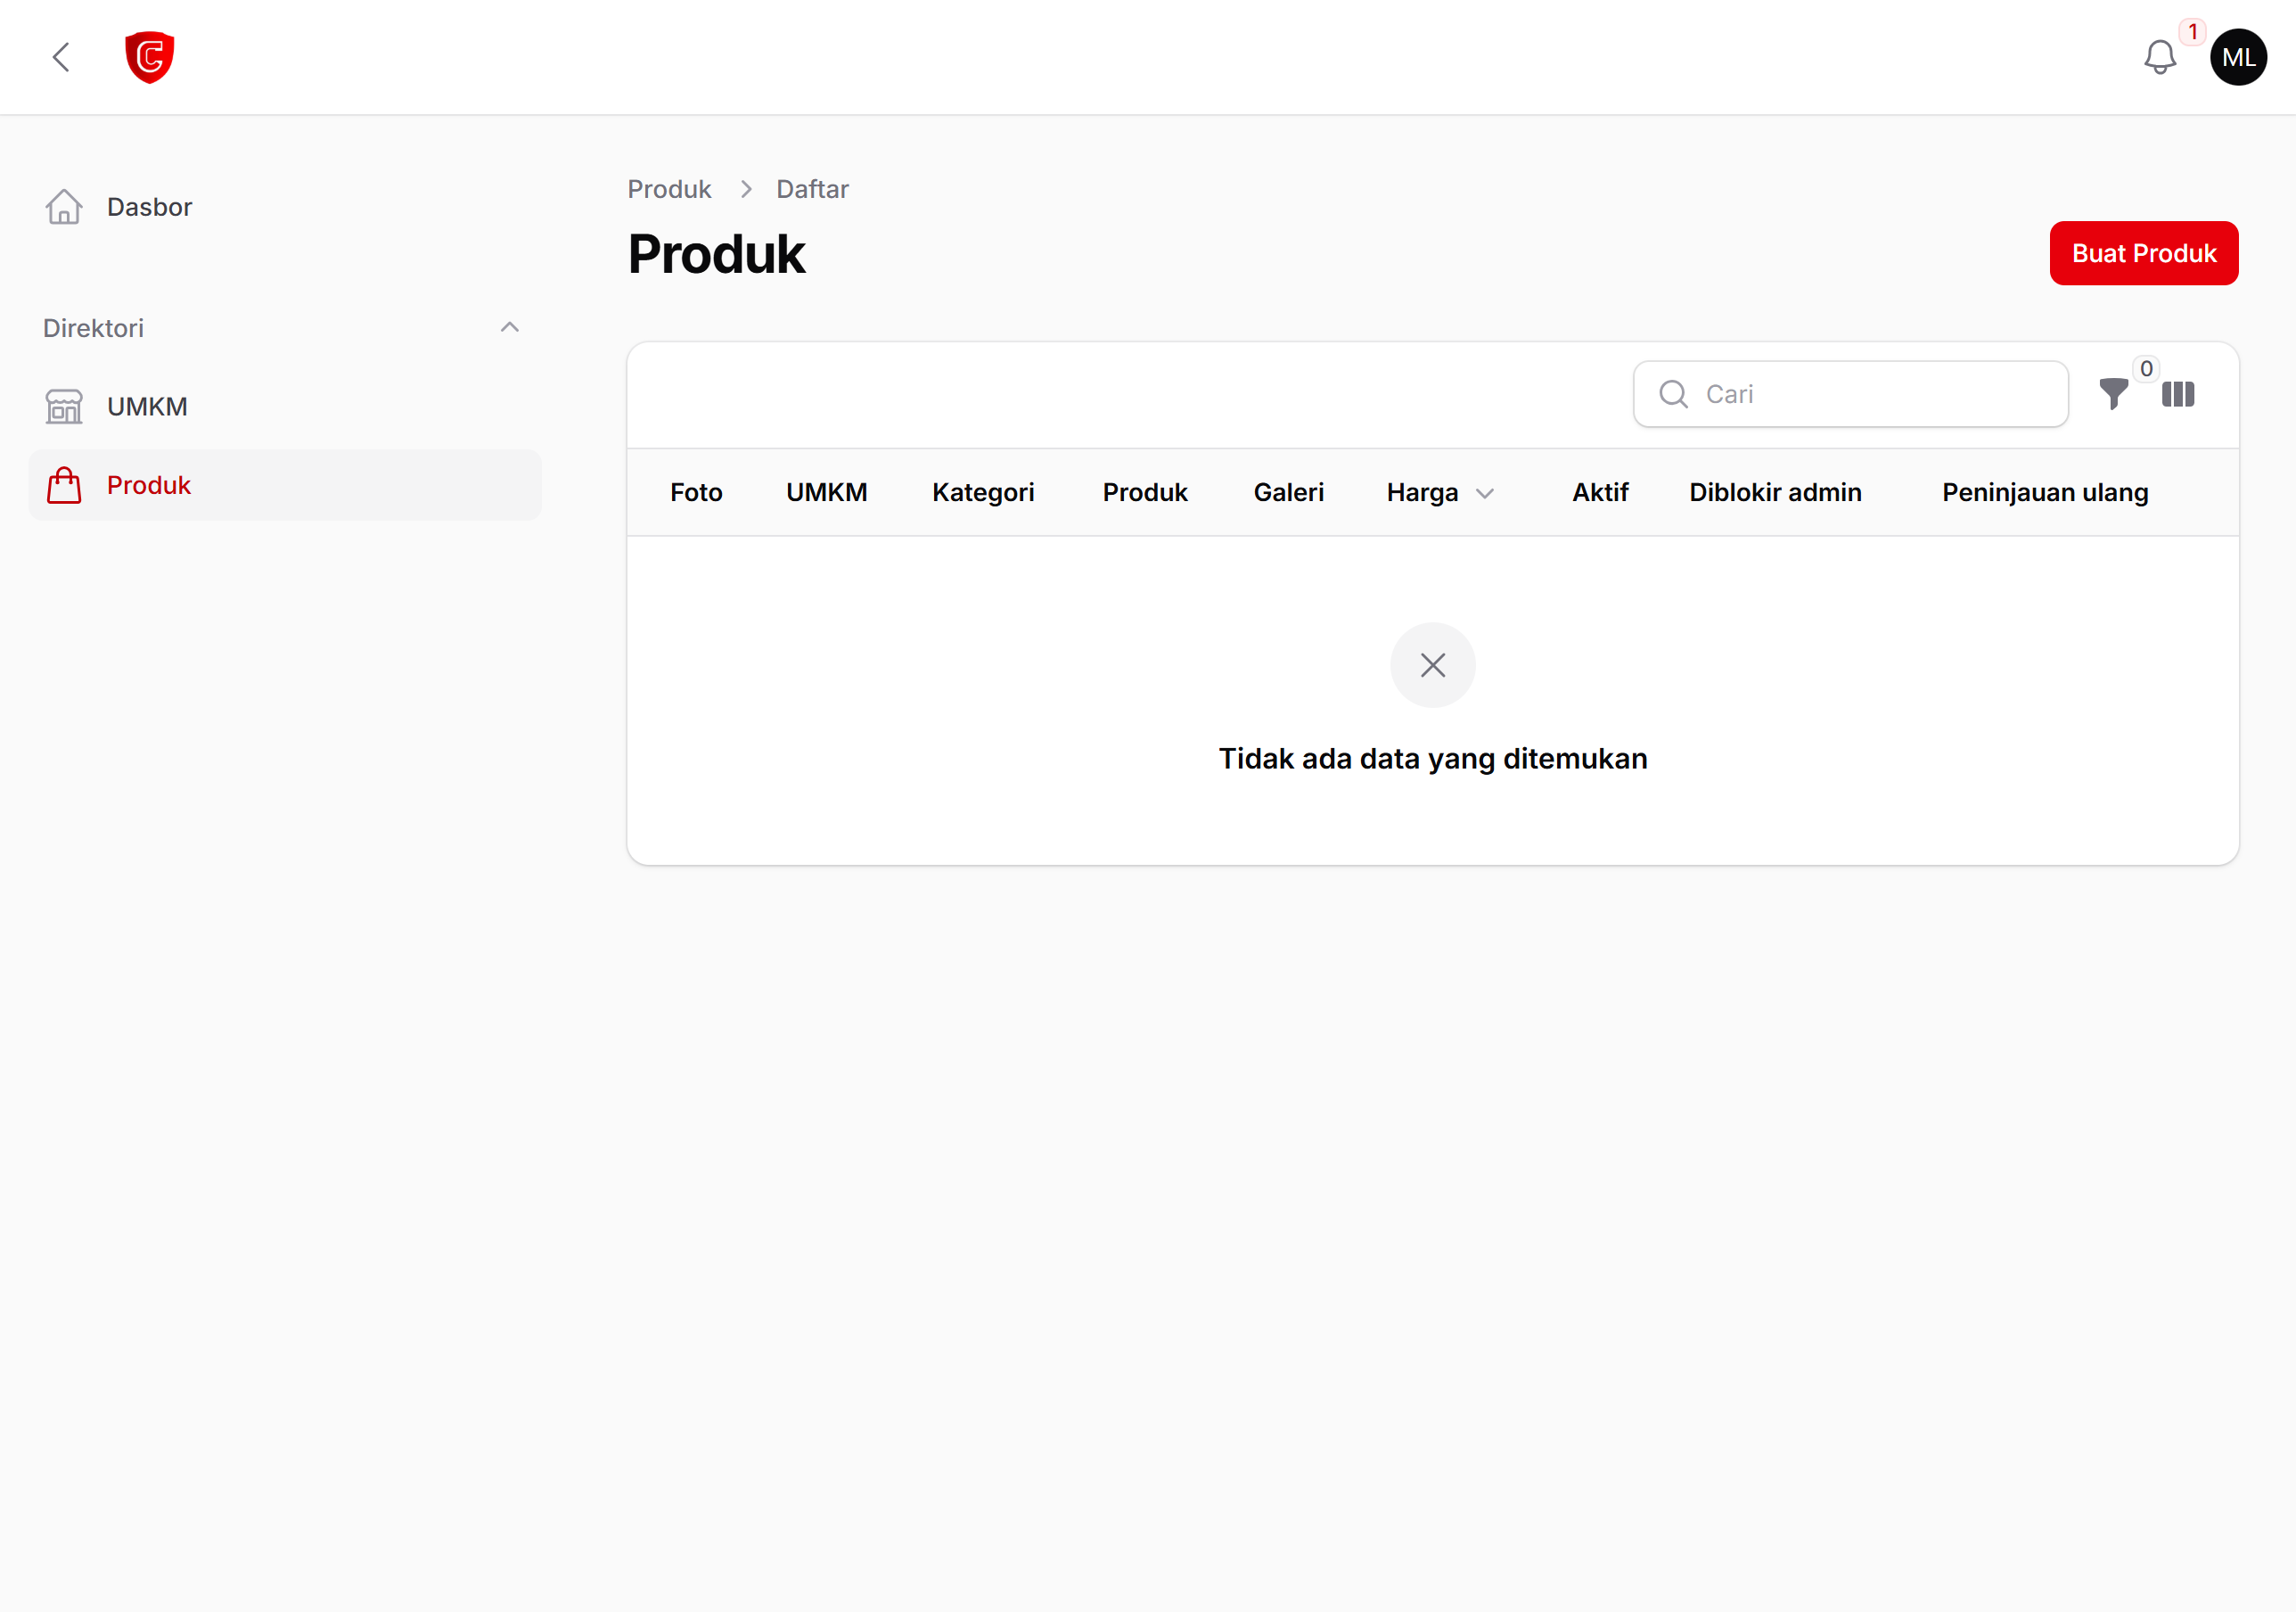The width and height of the screenshot is (2296, 1612).
Task: Click the red shield logo
Action: pyautogui.click(x=150, y=57)
